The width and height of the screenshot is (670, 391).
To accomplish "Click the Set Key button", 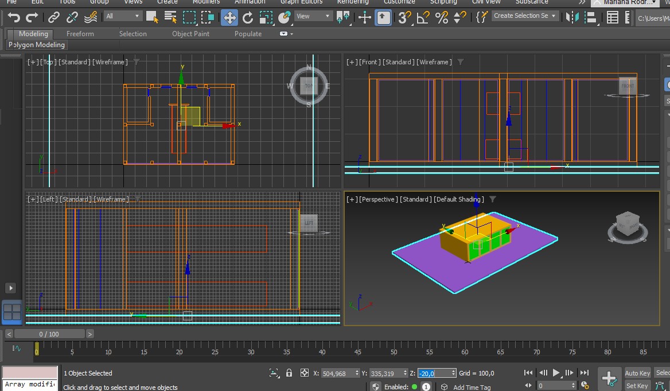I will point(637,386).
